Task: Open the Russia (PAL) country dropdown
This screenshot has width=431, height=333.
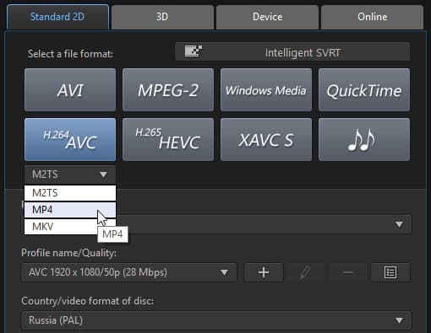Action: coord(216,320)
